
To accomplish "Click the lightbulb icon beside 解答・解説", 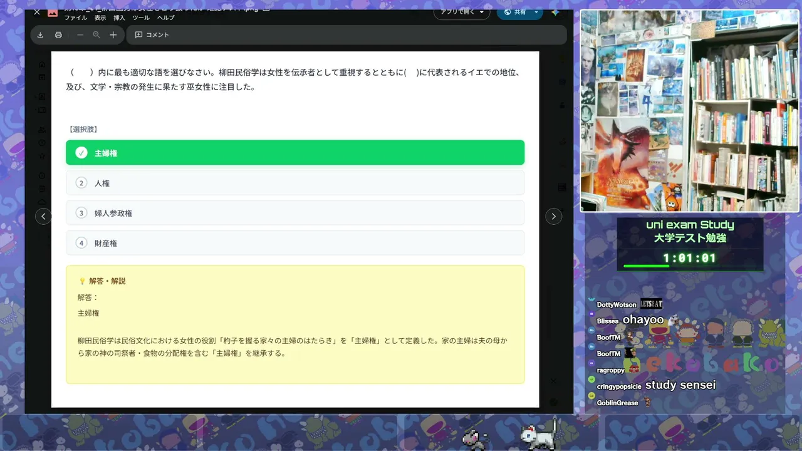I will [82, 281].
